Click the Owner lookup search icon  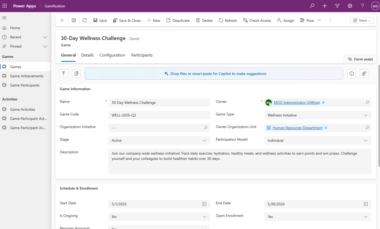(x=367, y=103)
